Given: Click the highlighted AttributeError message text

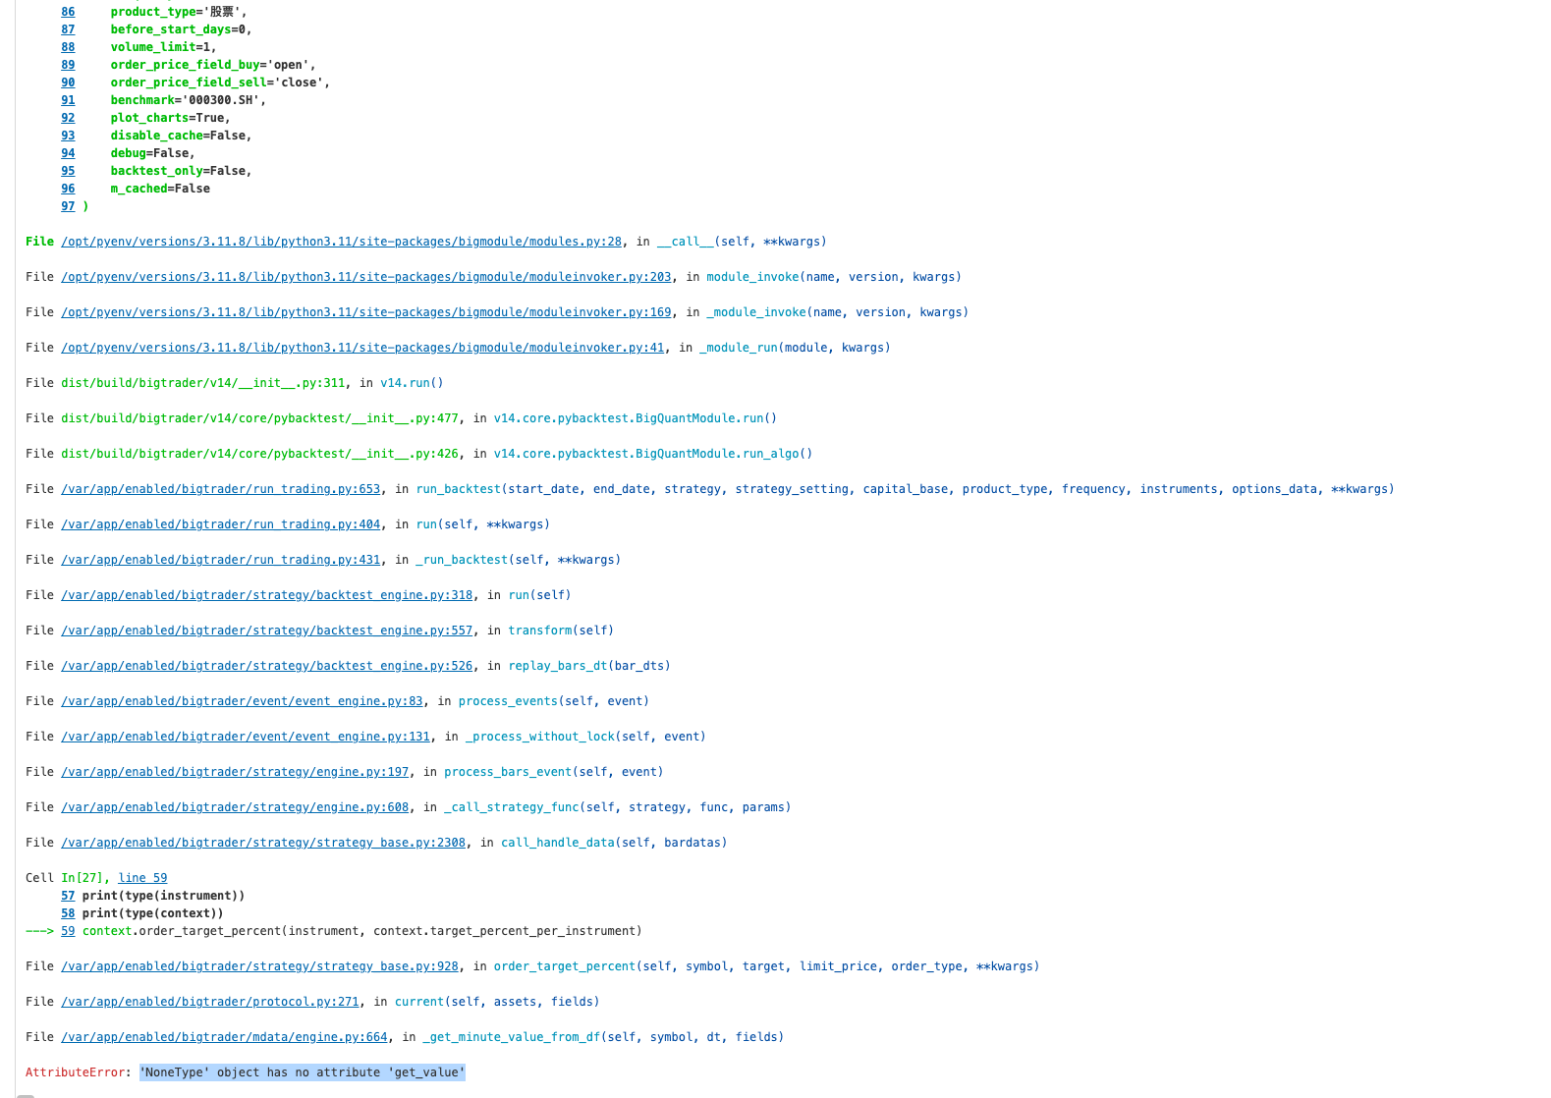Looking at the screenshot, I should pos(302,1072).
